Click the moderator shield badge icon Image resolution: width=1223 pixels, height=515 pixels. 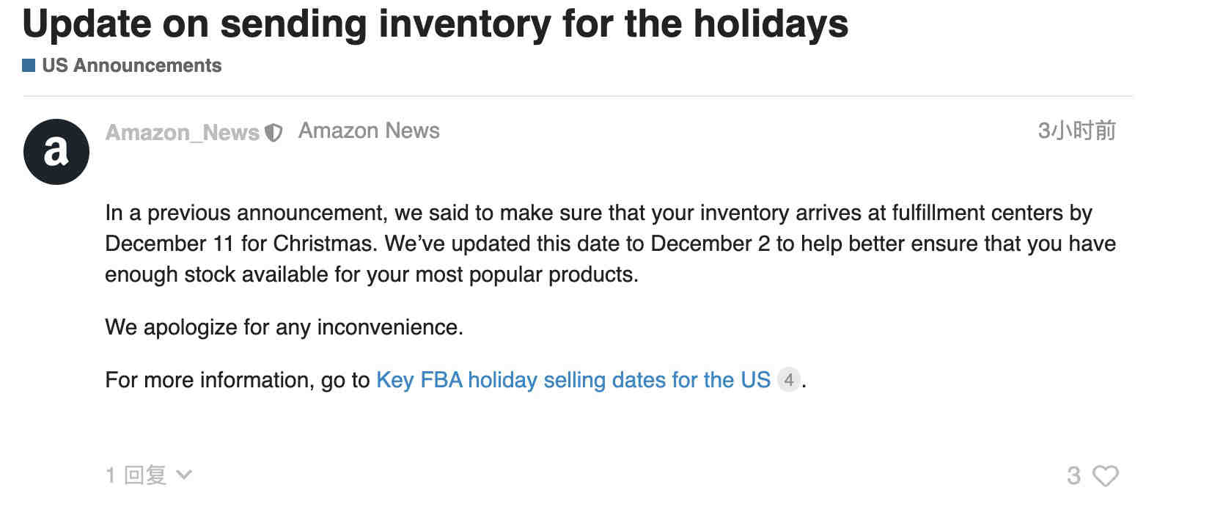pyautogui.click(x=273, y=133)
